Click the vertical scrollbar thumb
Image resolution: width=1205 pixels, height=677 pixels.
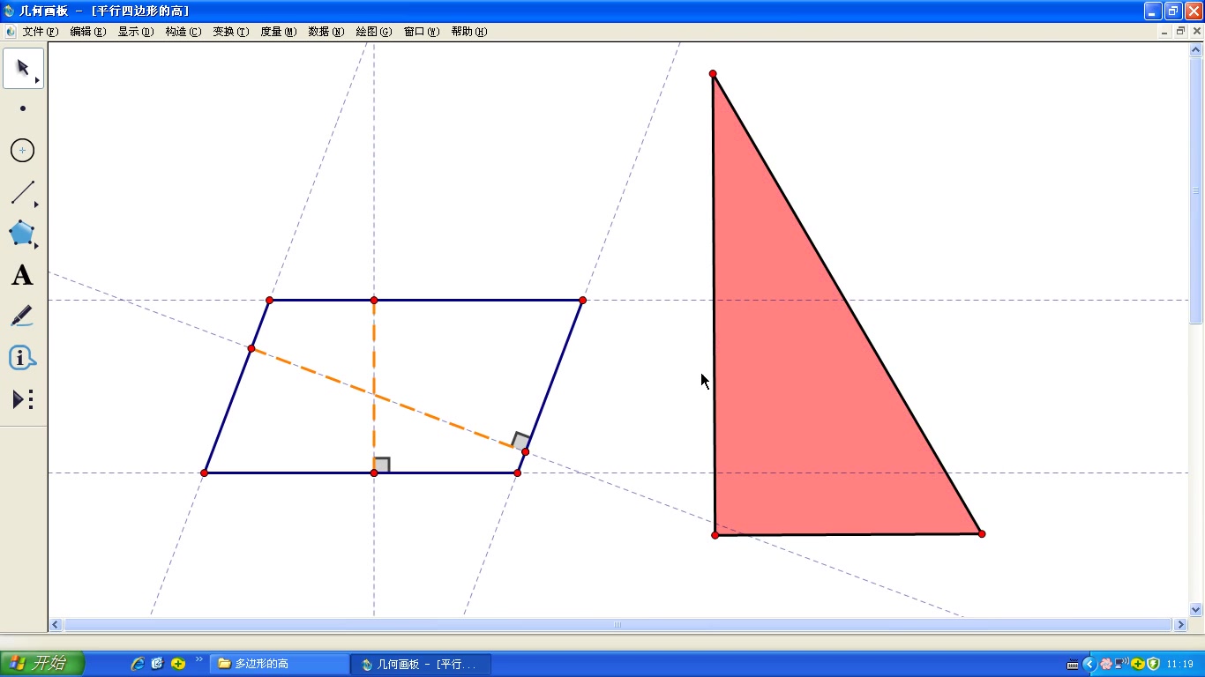coord(1197,190)
